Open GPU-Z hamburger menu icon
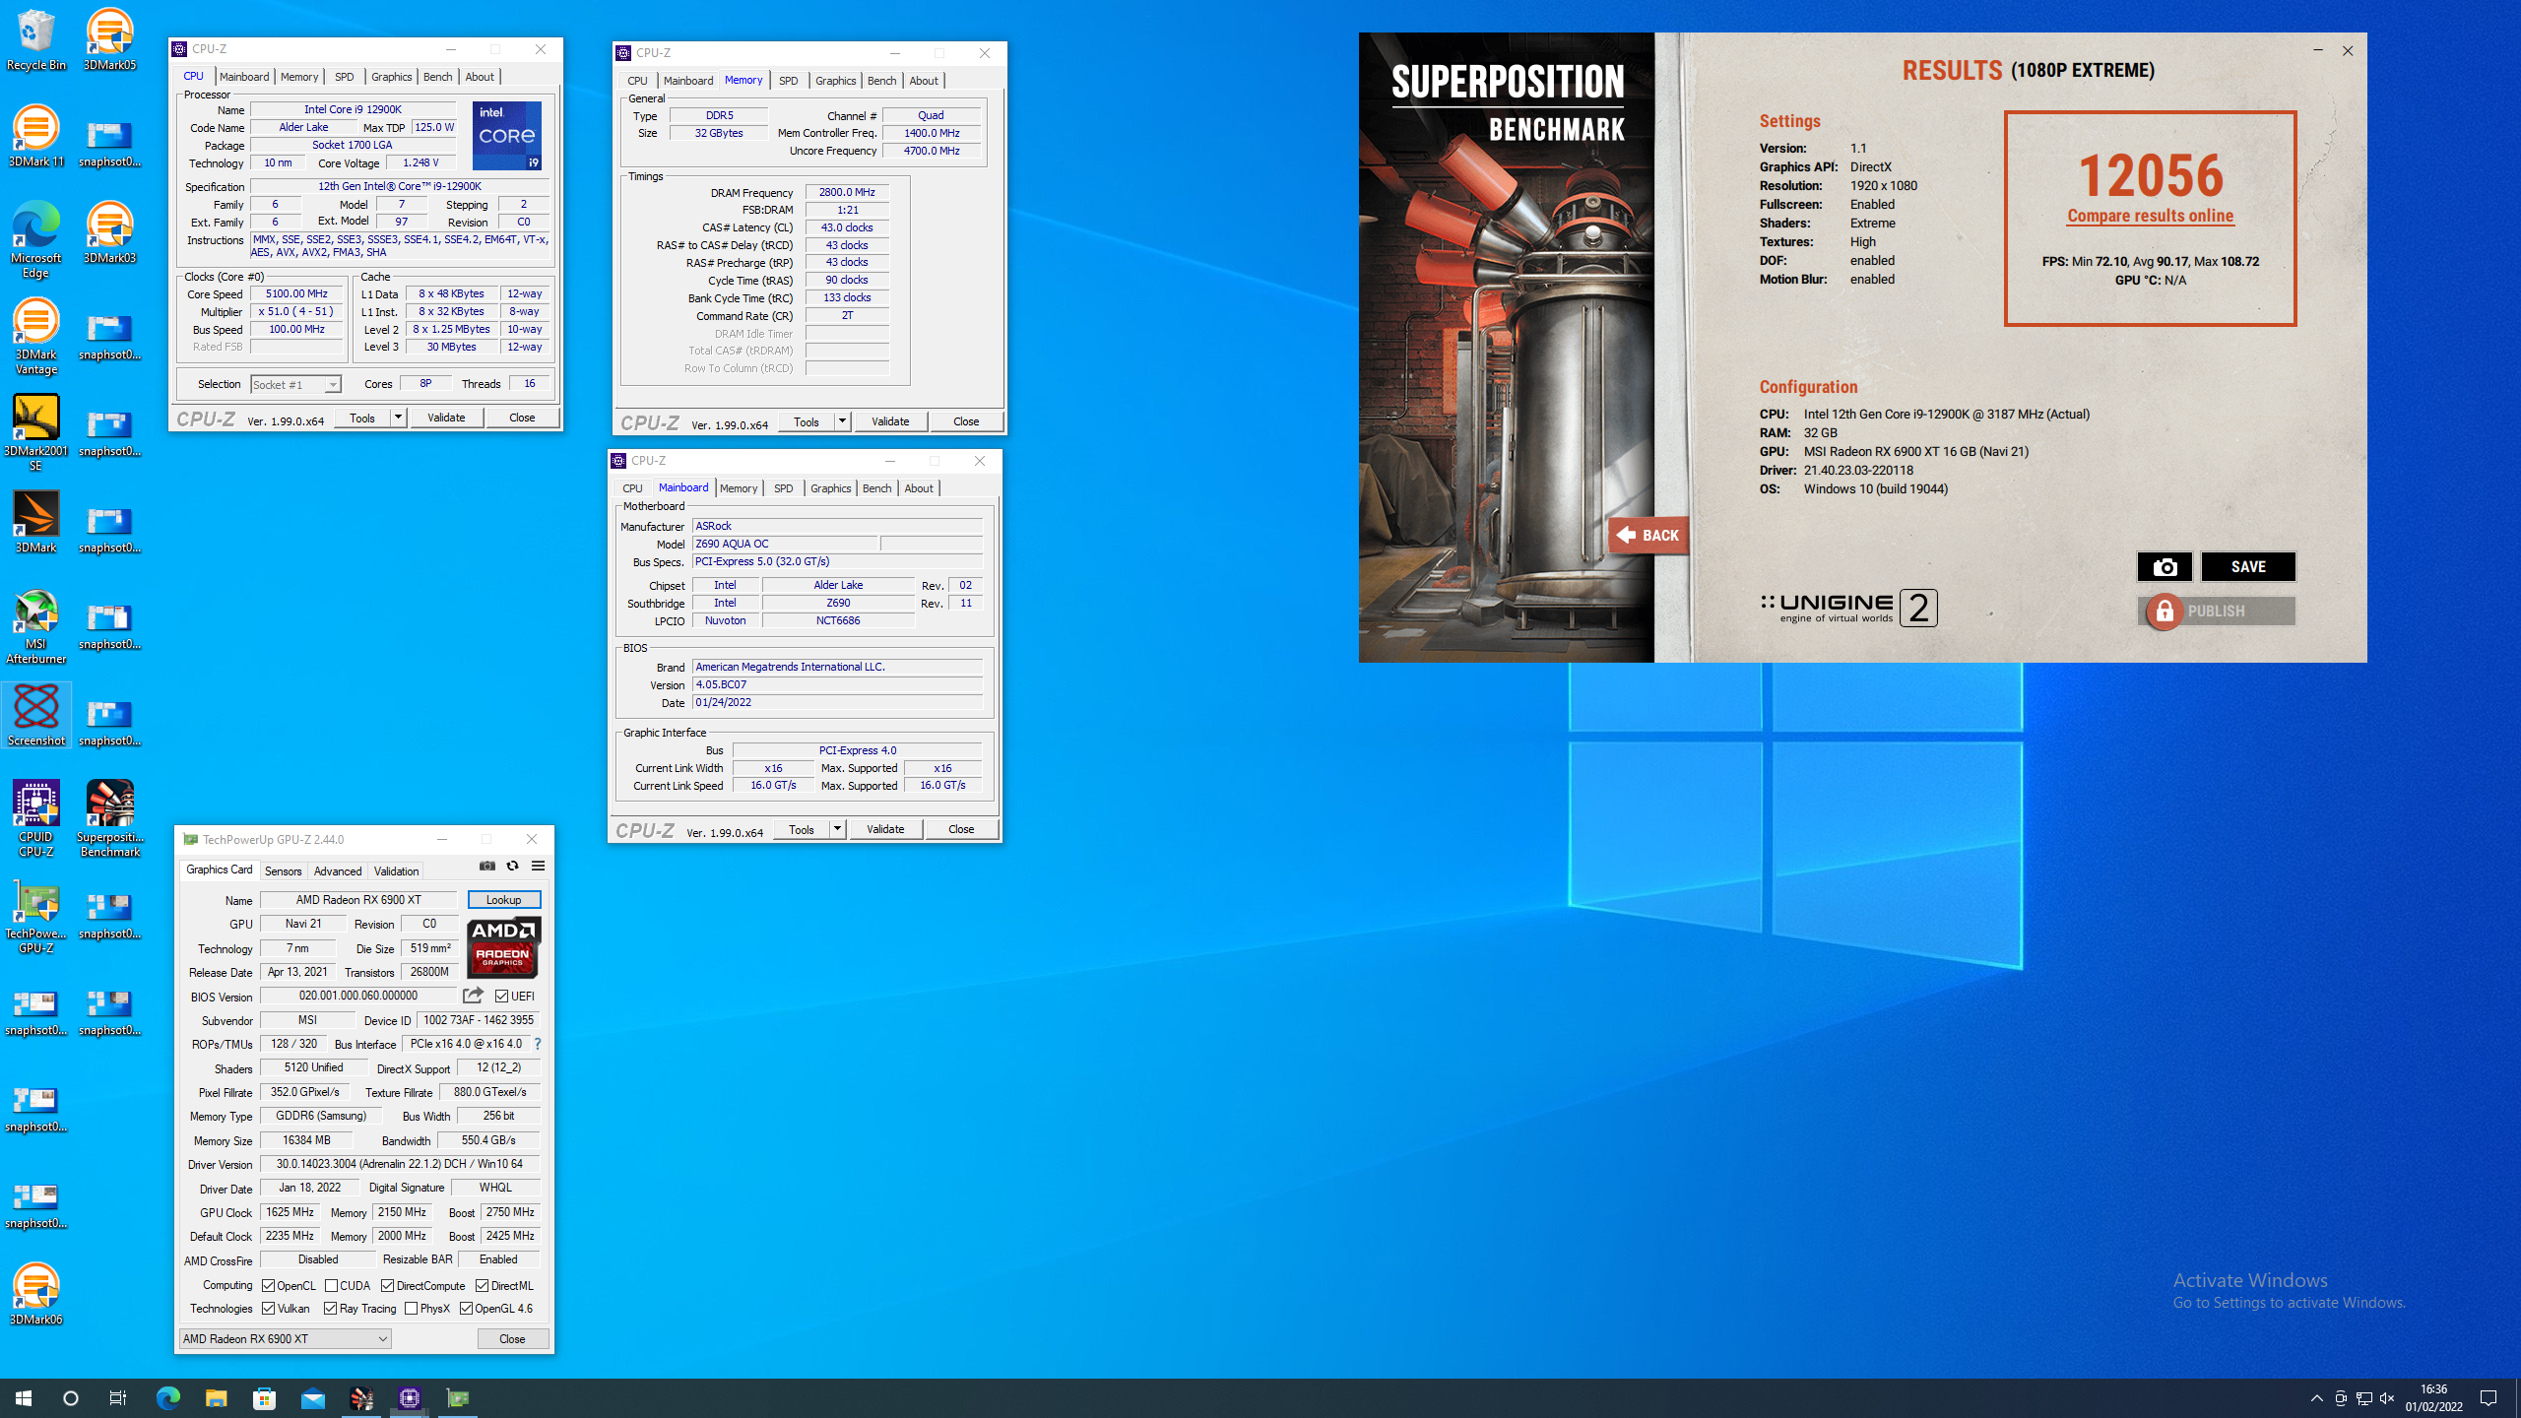This screenshot has height=1418, width=2521. (x=538, y=866)
